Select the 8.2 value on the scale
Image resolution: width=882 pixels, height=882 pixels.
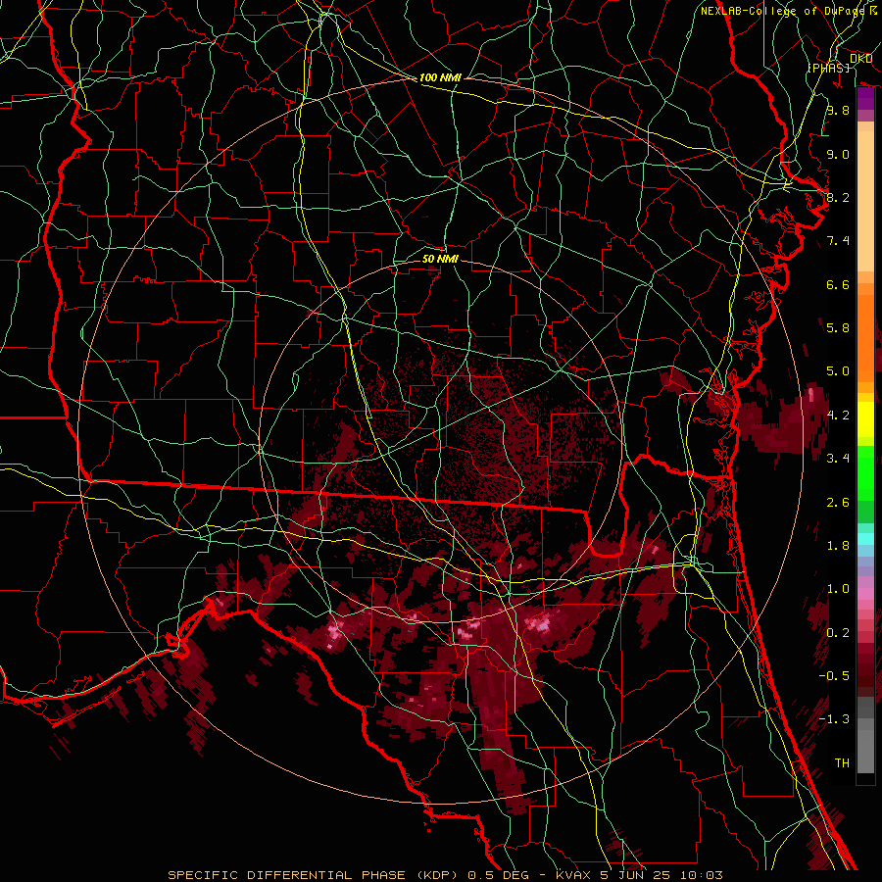(838, 197)
